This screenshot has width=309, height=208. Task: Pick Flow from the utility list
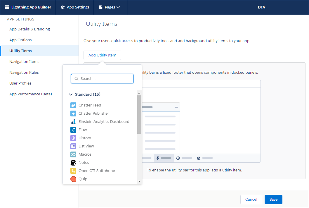pyautogui.click(x=83, y=130)
